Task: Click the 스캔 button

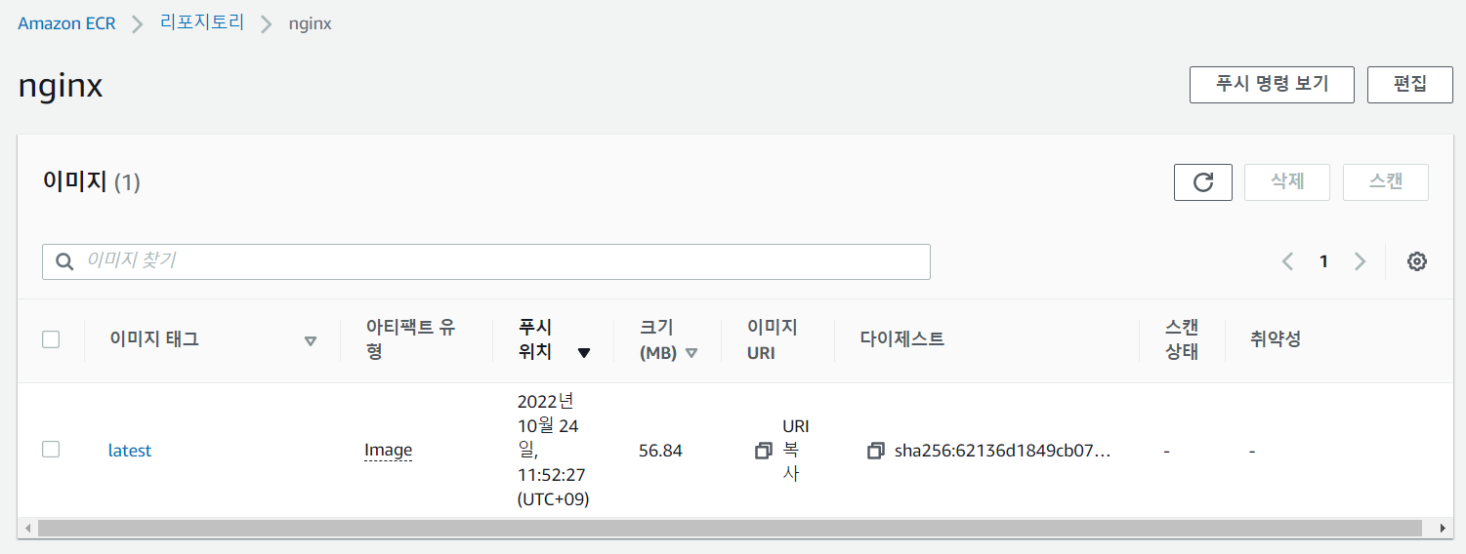Action: point(1386,182)
